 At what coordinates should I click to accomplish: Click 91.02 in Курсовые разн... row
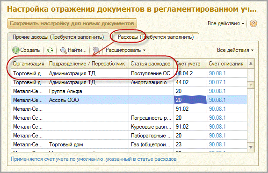point(190,127)
